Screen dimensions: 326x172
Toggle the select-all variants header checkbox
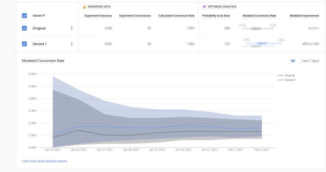click(x=24, y=16)
